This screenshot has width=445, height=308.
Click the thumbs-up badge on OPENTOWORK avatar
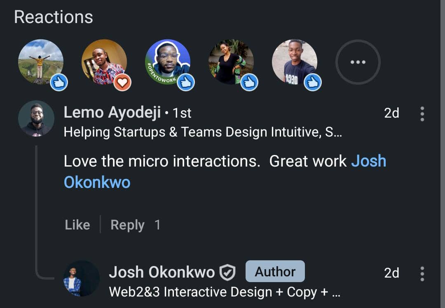click(186, 82)
